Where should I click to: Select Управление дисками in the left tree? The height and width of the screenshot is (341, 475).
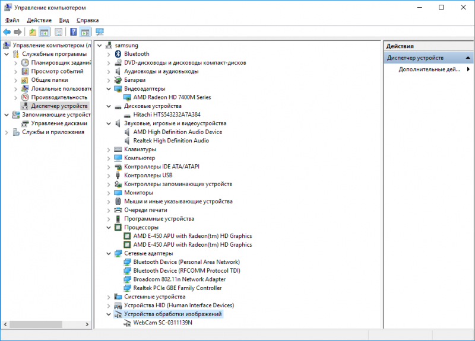coord(59,123)
